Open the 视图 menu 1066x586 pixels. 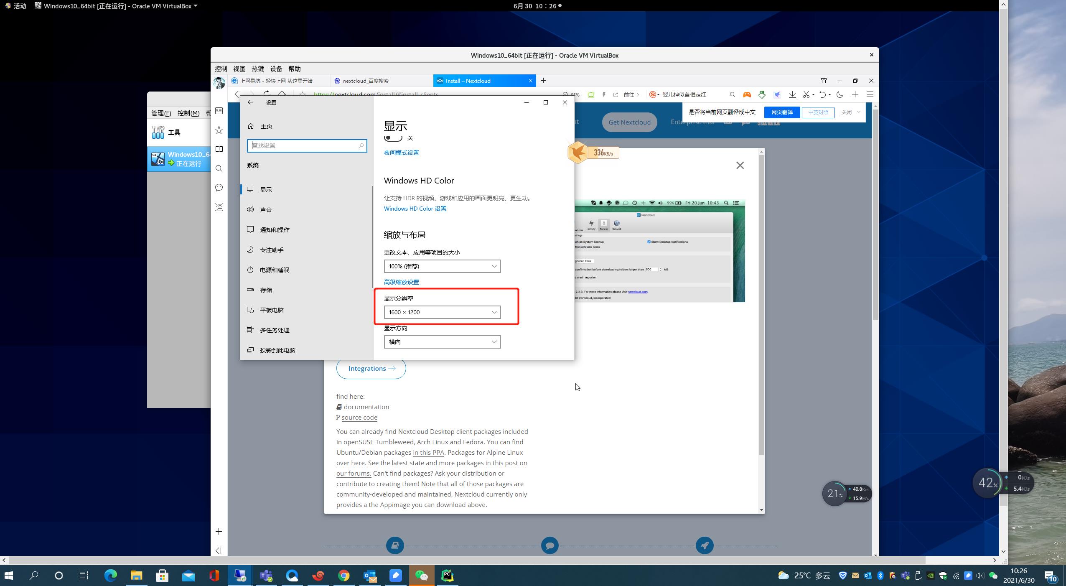[239, 69]
